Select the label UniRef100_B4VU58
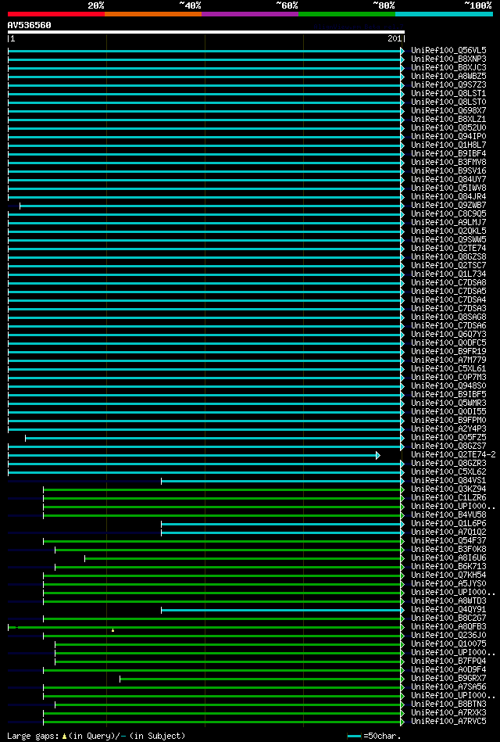The image size is (500, 742). click(x=449, y=515)
